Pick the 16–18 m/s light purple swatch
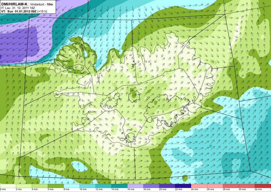The width and height of the screenshot is (271, 192). tap(135, 186)
